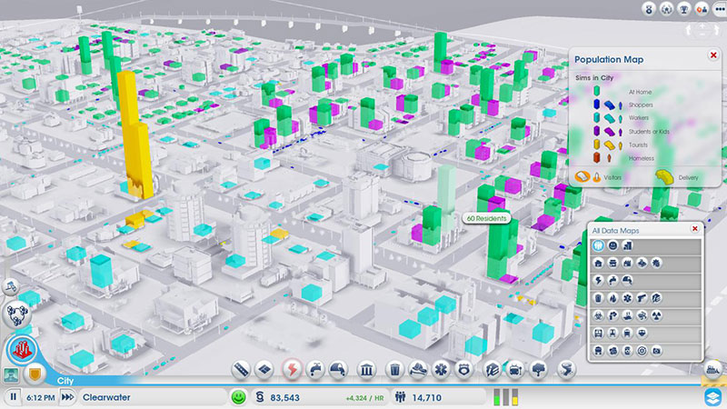
Task: Show the Residential house data map
Action: pos(598,264)
